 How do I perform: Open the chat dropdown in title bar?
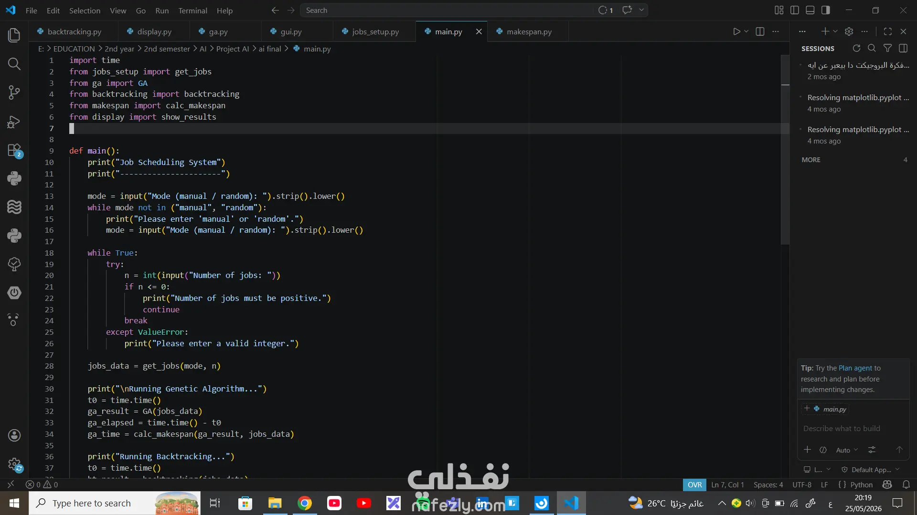point(641,10)
